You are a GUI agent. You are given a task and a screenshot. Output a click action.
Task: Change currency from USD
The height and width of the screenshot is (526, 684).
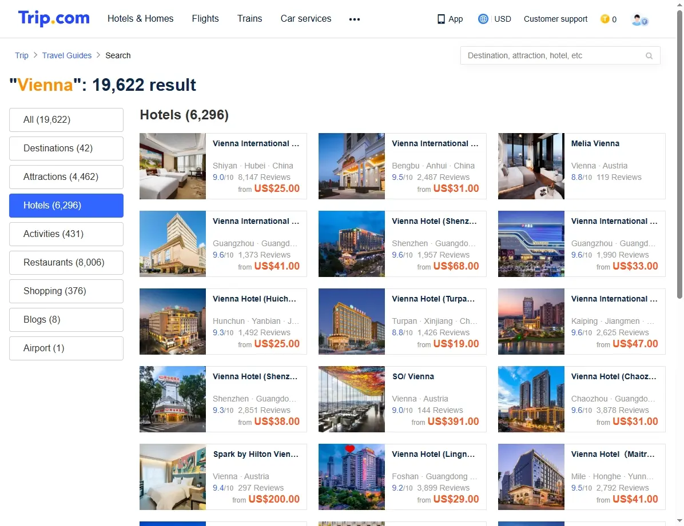coord(503,19)
